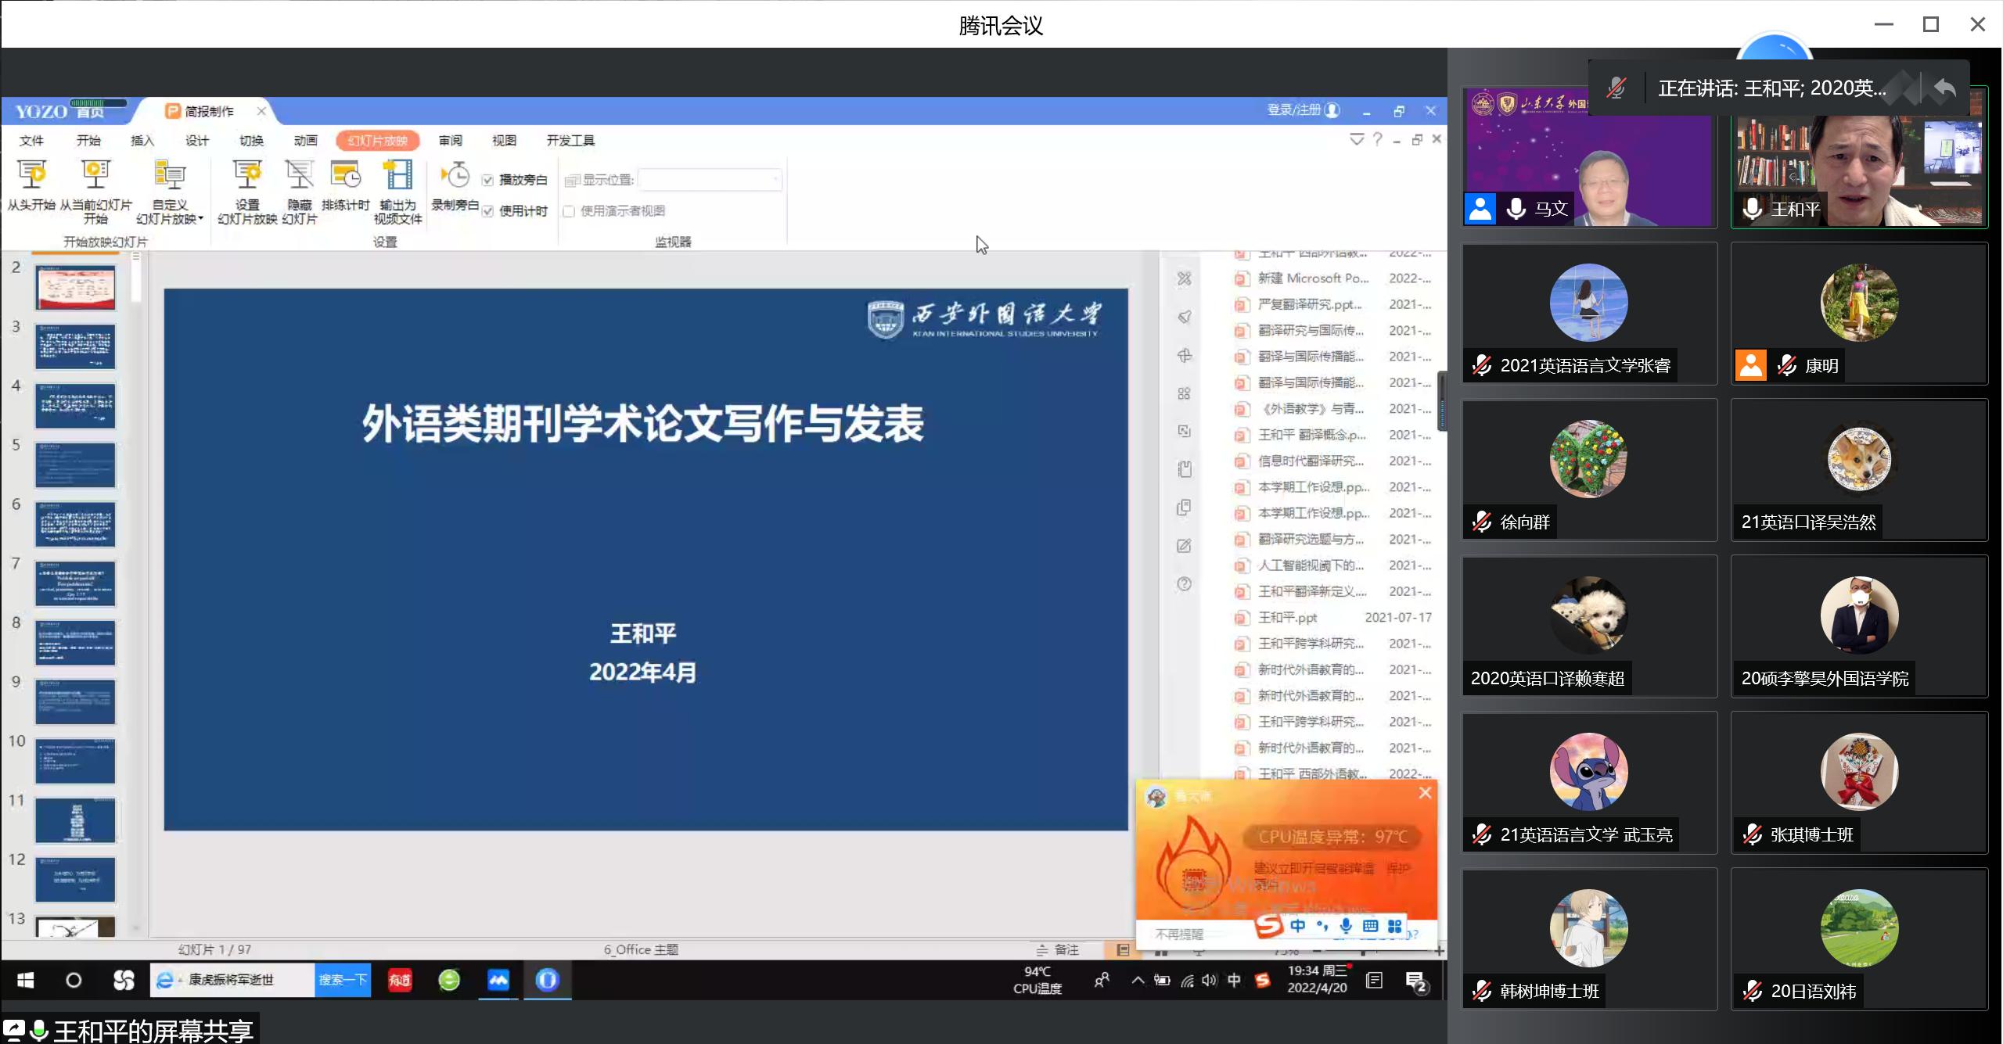This screenshot has height=1044, width=2003.
Task: Open the 文件 menu
Action: tap(31, 141)
